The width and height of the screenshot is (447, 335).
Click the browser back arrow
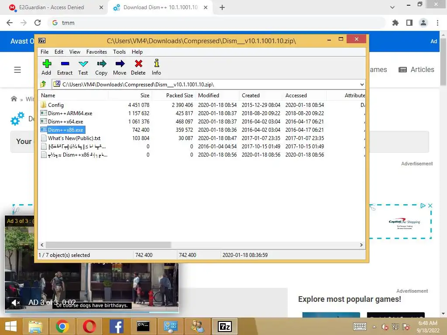click(x=10, y=23)
